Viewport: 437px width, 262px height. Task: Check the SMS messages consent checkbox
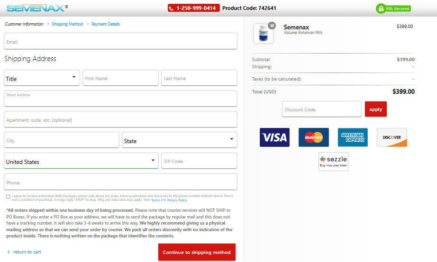pos(8,197)
